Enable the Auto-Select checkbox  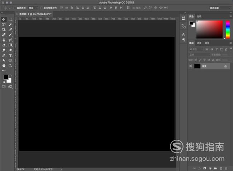click(15, 8)
